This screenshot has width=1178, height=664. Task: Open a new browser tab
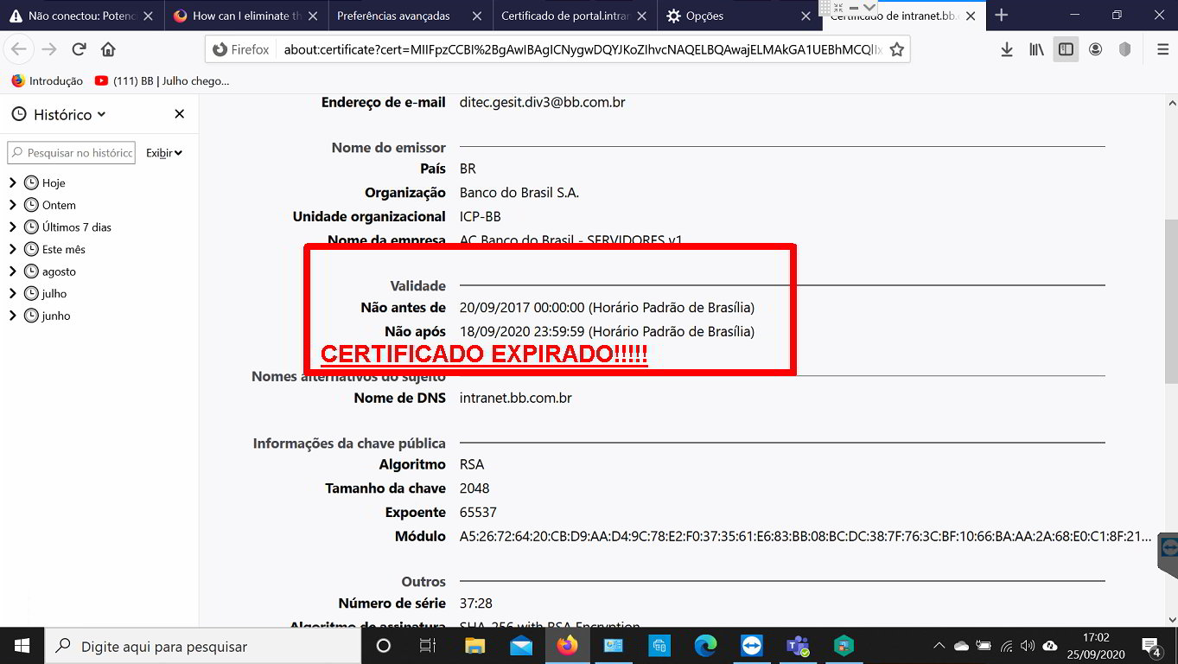pyautogui.click(x=1001, y=15)
